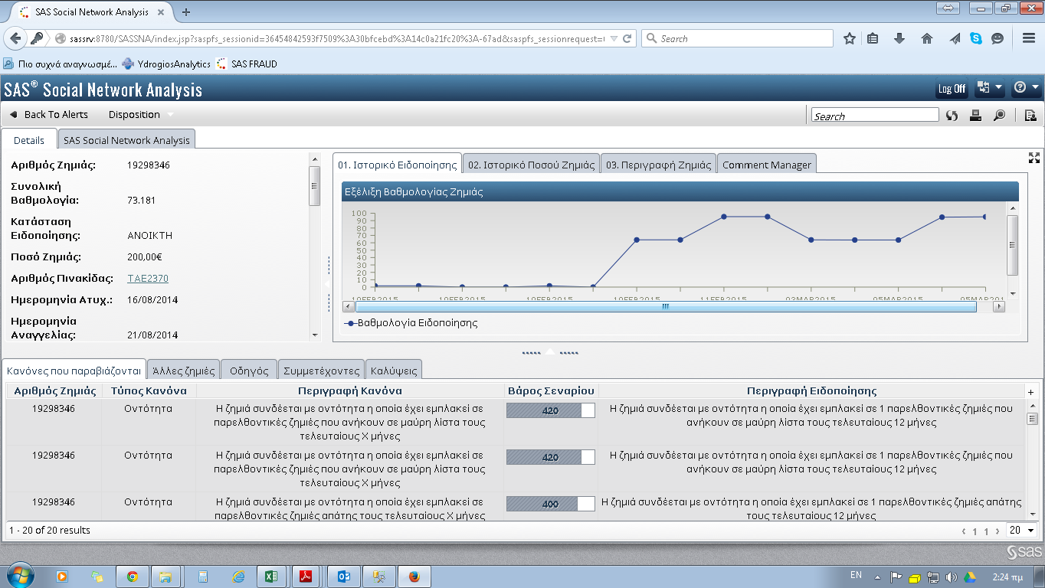Click the plus icon at the table's top-right corner
1045x588 pixels.
click(1031, 392)
